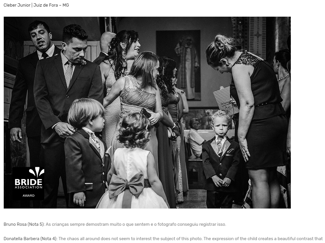
Task: Click Bruno Rosa's Portuguese comment text
Action: [136, 224]
